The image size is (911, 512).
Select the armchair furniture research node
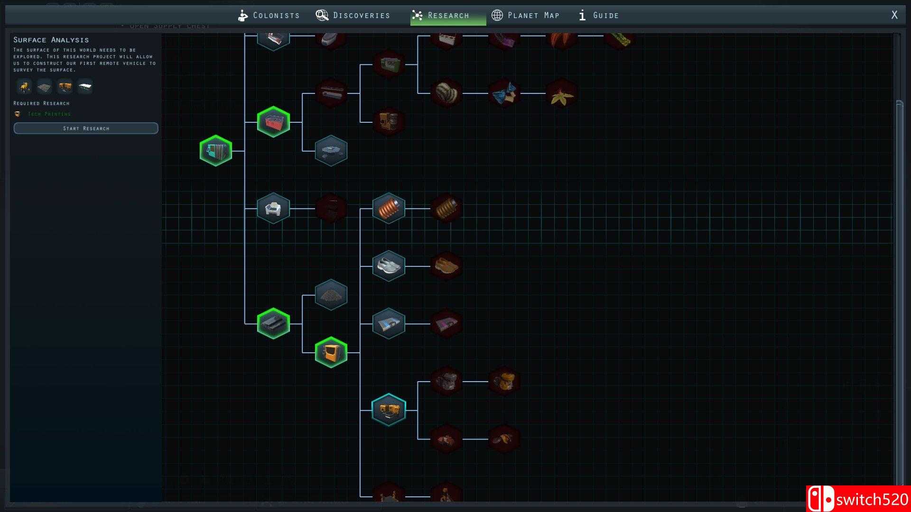point(273,208)
